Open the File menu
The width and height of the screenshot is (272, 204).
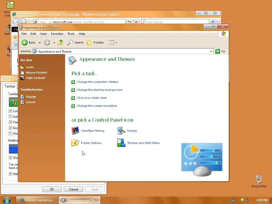24,34
